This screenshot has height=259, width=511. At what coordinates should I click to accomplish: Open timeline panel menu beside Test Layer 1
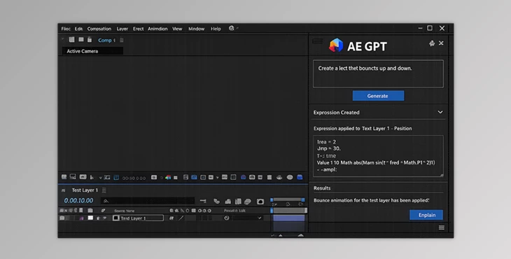pyautogui.click(x=104, y=190)
